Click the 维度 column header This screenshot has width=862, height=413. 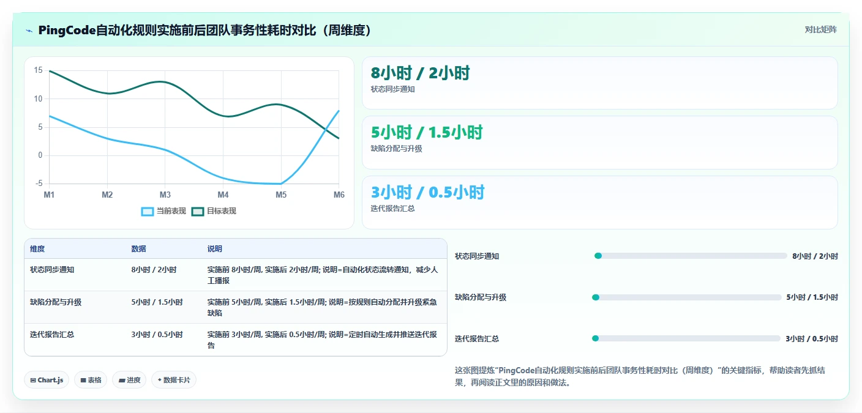click(37, 249)
